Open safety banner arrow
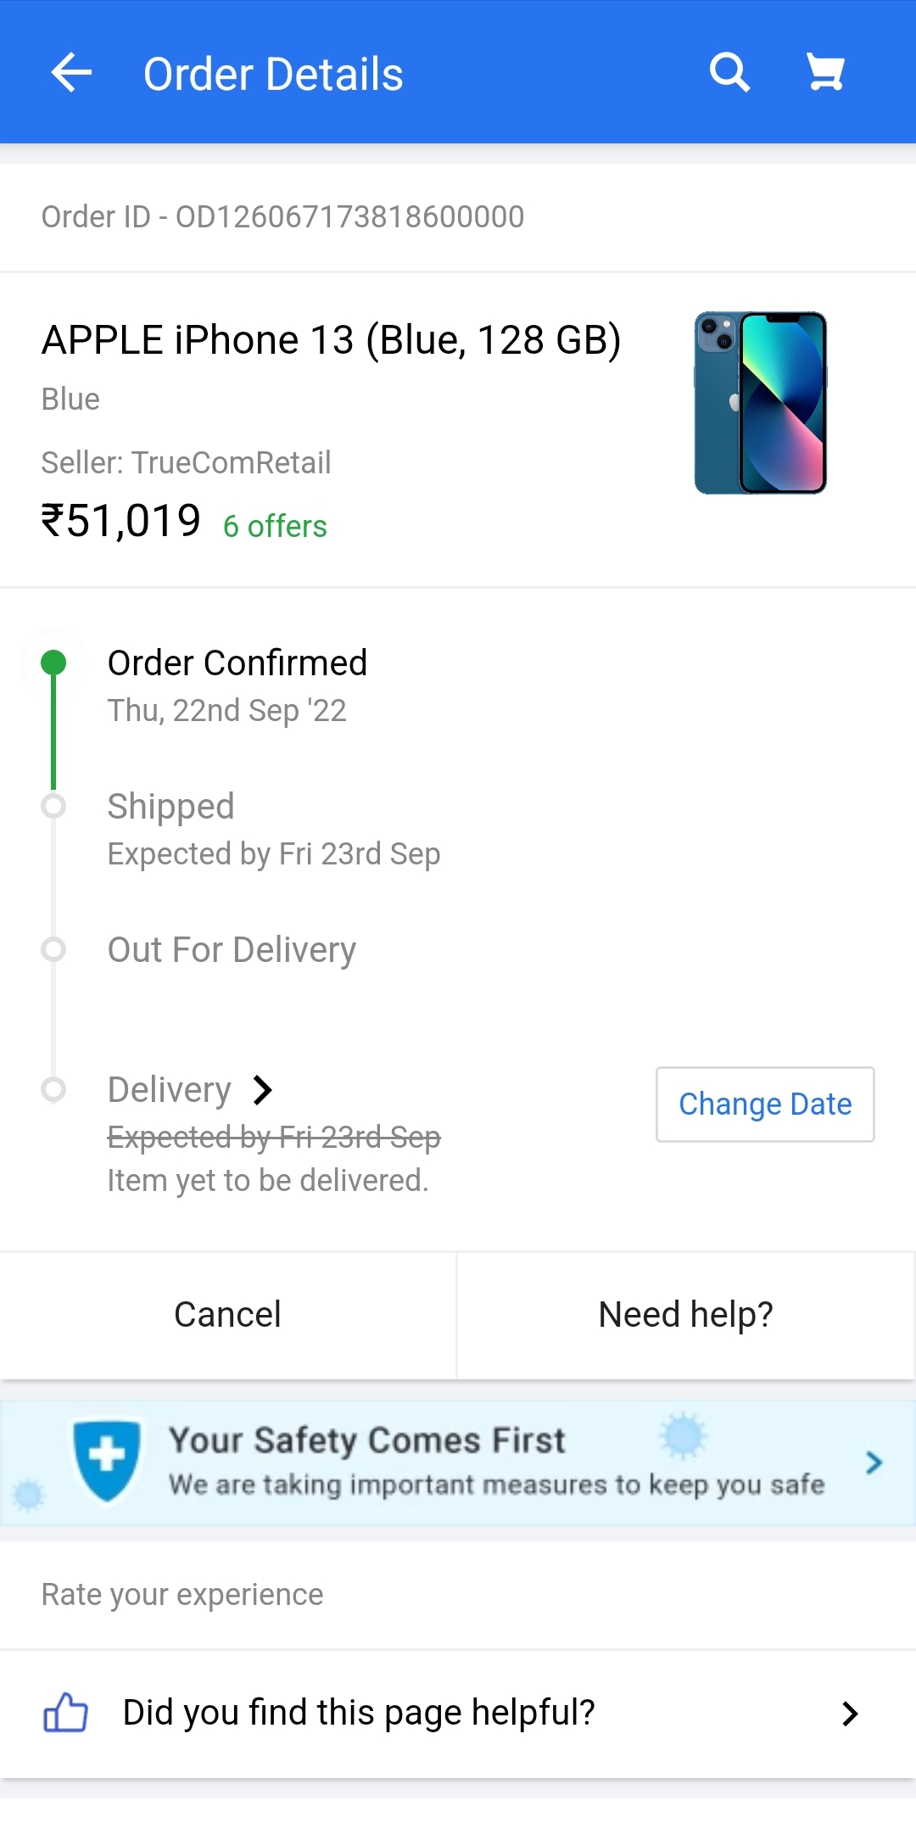The width and height of the screenshot is (916, 1840). pos(874,1462)
